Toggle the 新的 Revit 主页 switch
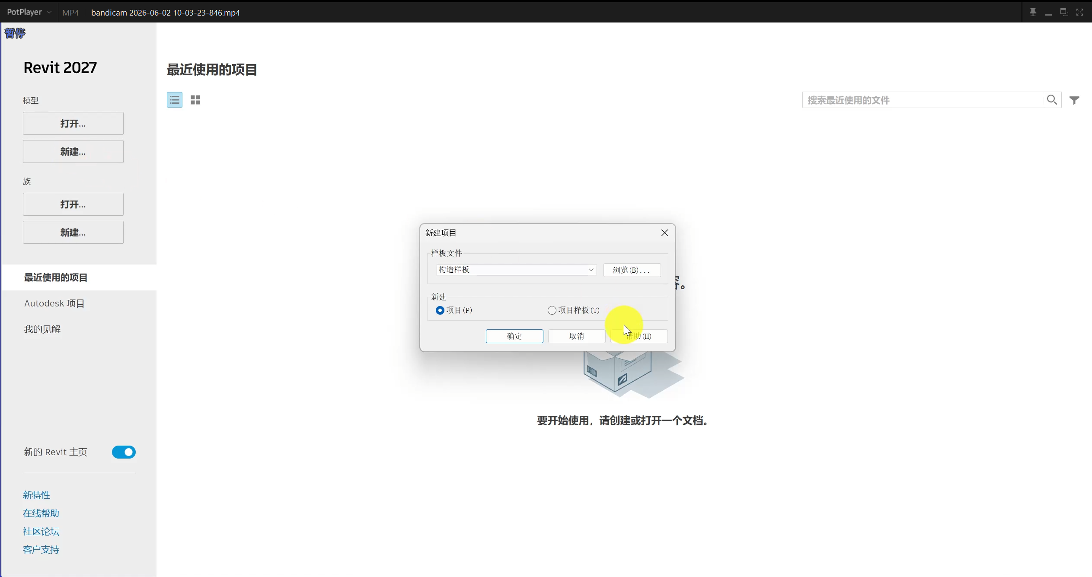 (124, 452)
